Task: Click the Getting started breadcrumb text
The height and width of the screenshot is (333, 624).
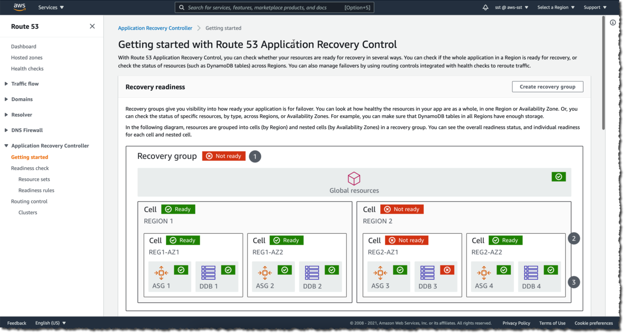Action: [x=223, y=28]
